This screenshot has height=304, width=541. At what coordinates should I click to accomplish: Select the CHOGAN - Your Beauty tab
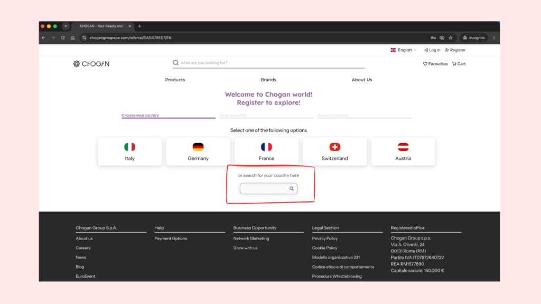tap(102, 26)
